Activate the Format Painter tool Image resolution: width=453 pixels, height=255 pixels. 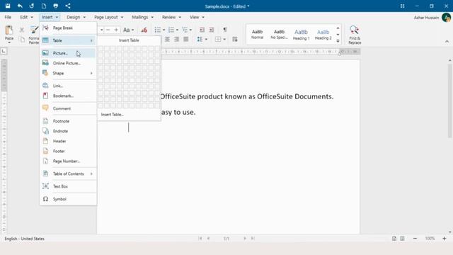pyautogui.click(x=34, y=34)
